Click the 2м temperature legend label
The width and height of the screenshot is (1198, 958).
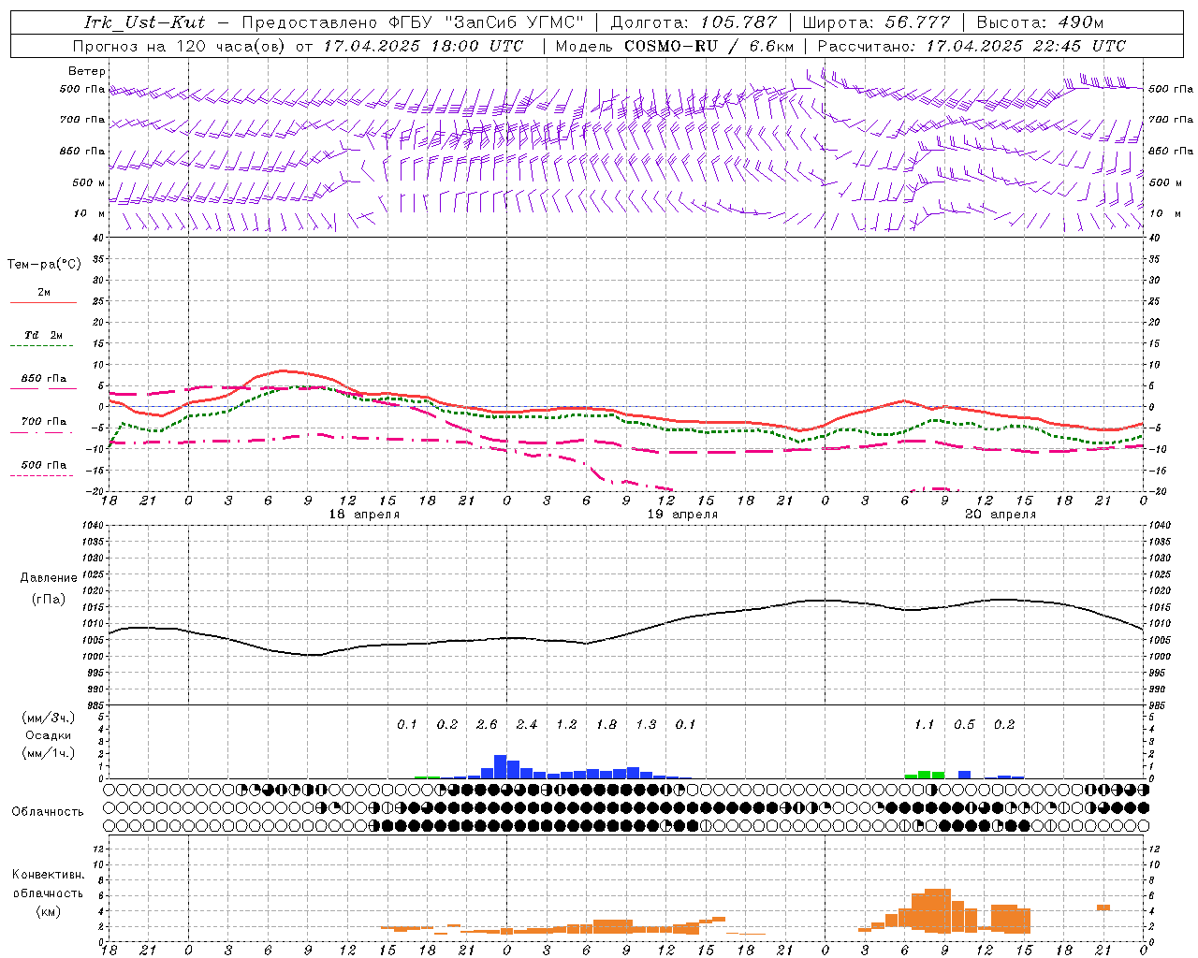[x=44, y=293]
